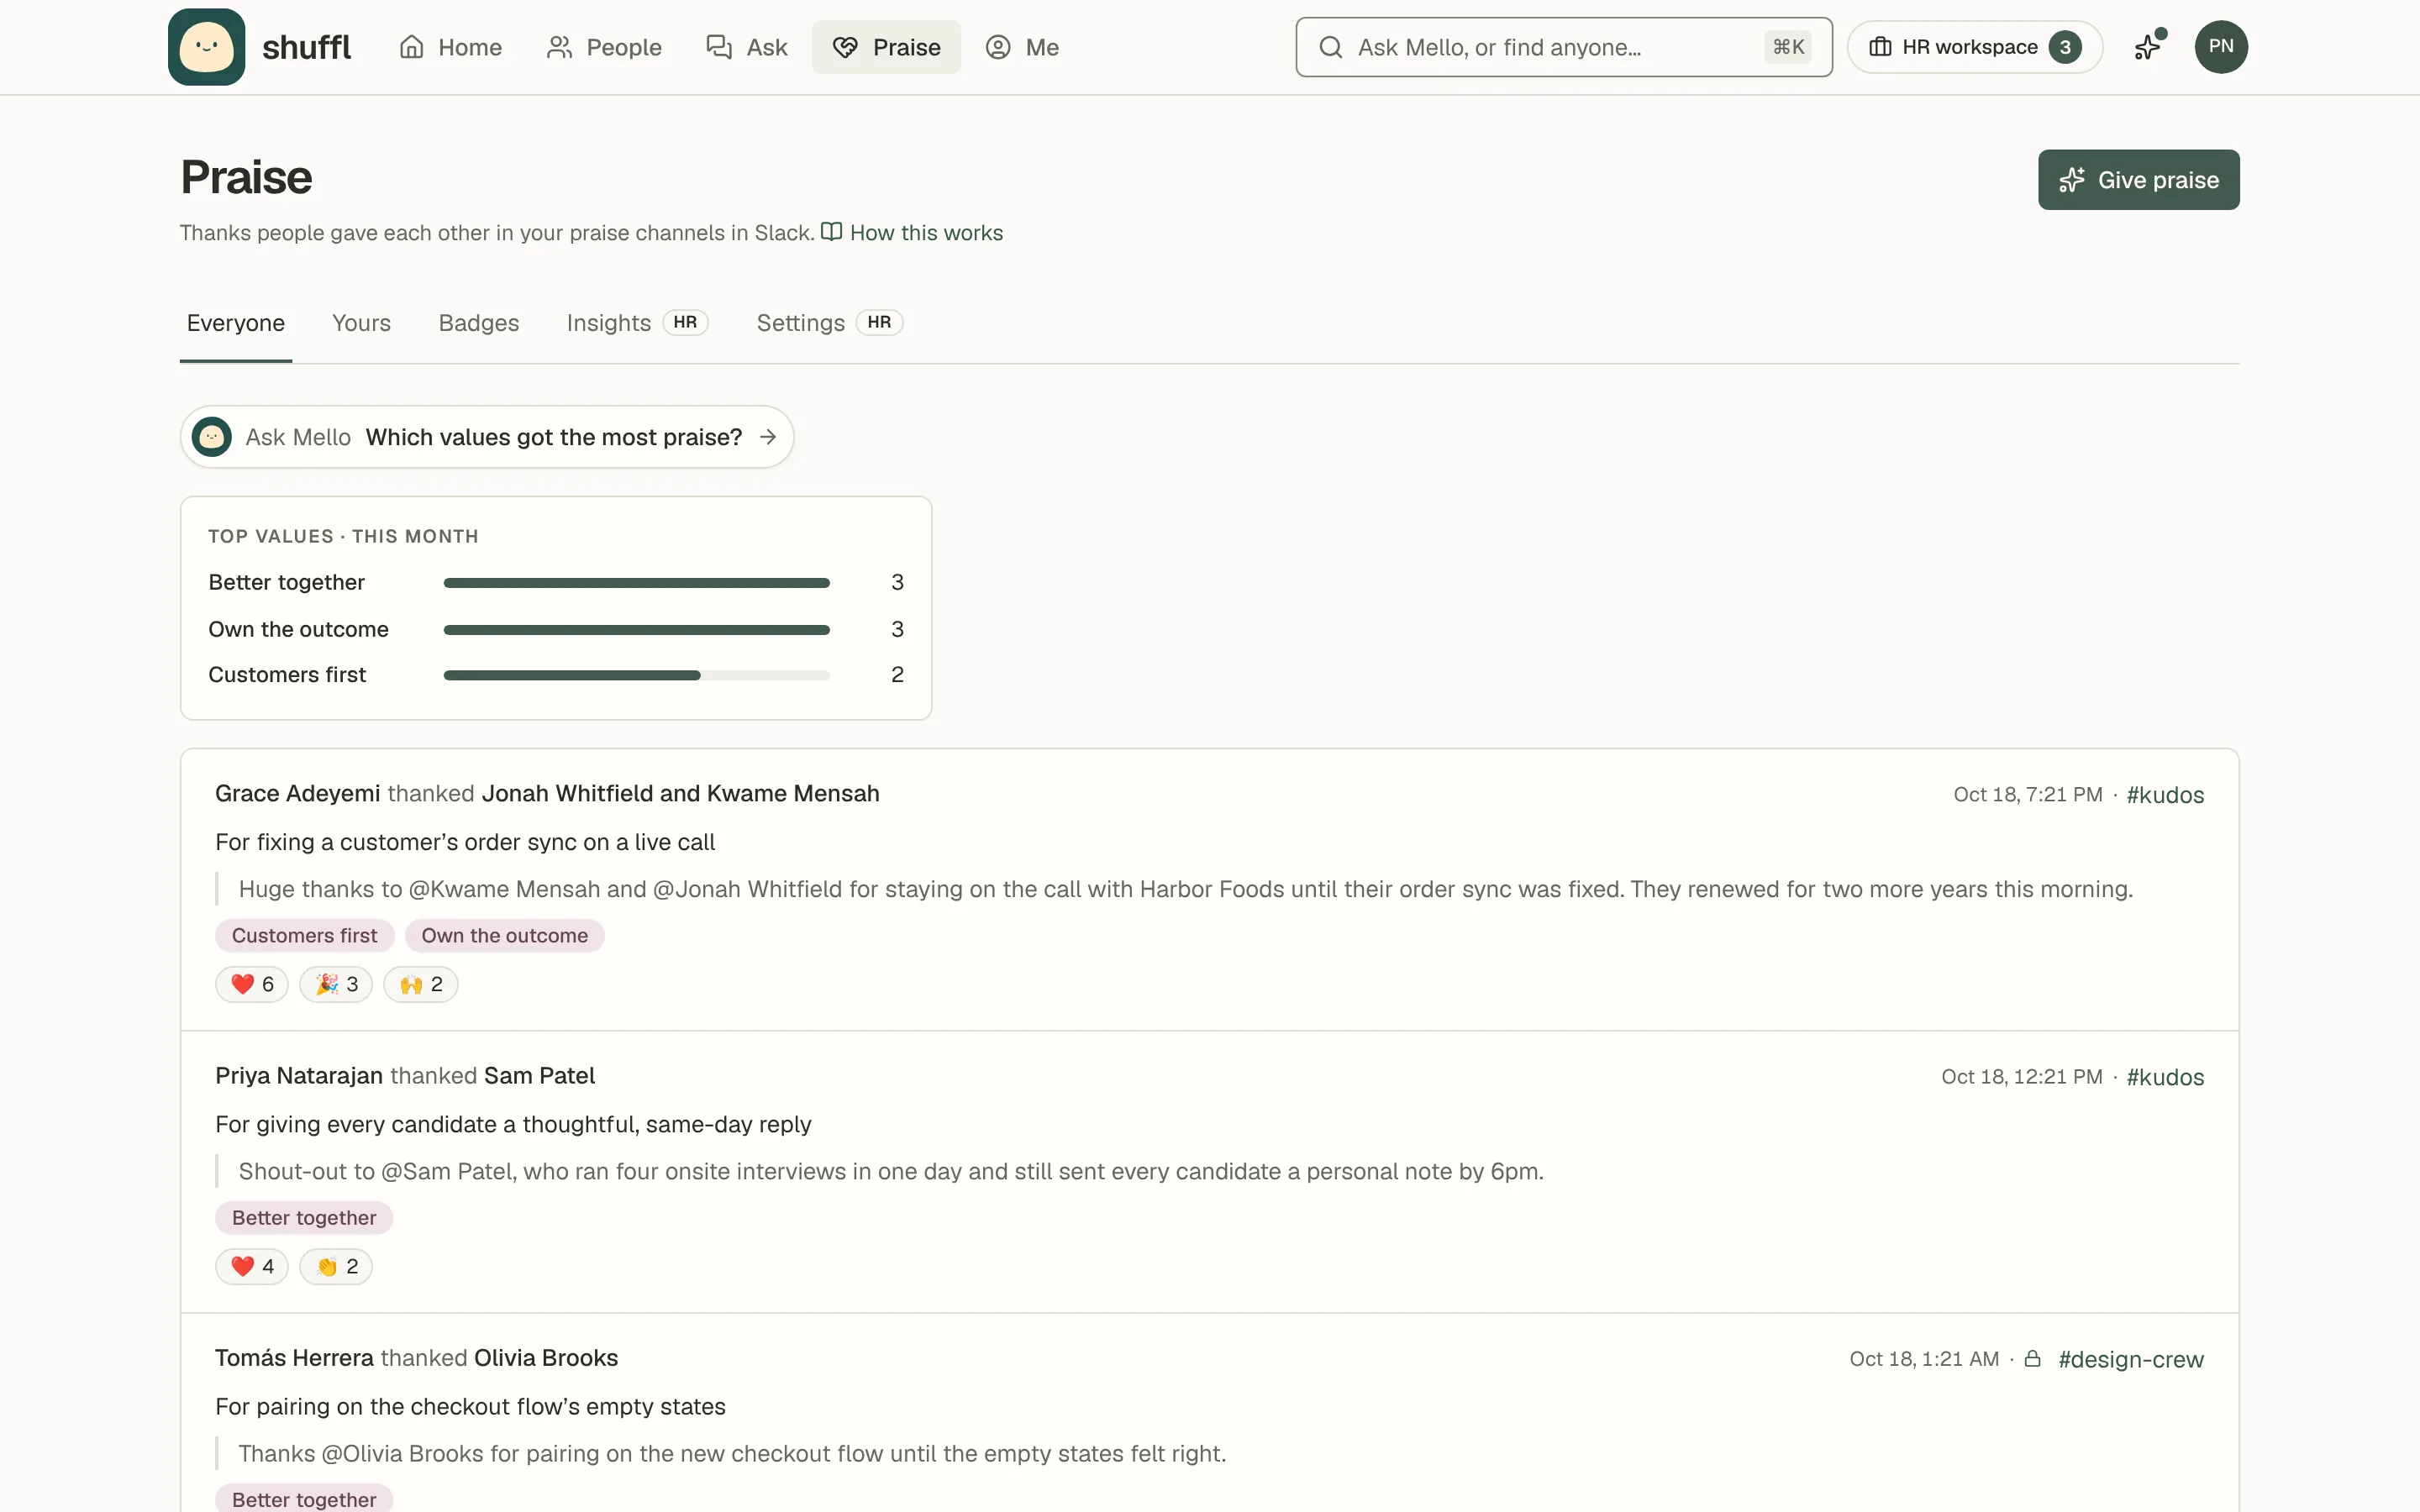This screenshot has width=2420, height=1512.
Task: Click the shuffl mascot logo
Action: [206, 47]
